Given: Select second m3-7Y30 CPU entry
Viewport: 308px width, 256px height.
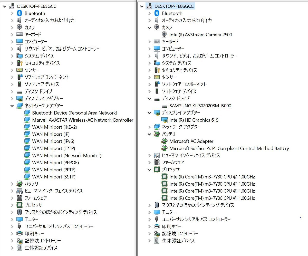Looking at the screenshot, I should [x=212, y=184].
